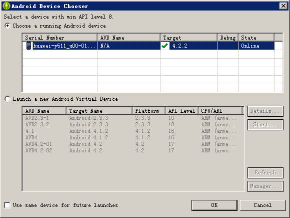This screenshot has height=218, width=290.
Task: Click AVD Name header in virtual device list
Action: (x=44, y=111)
